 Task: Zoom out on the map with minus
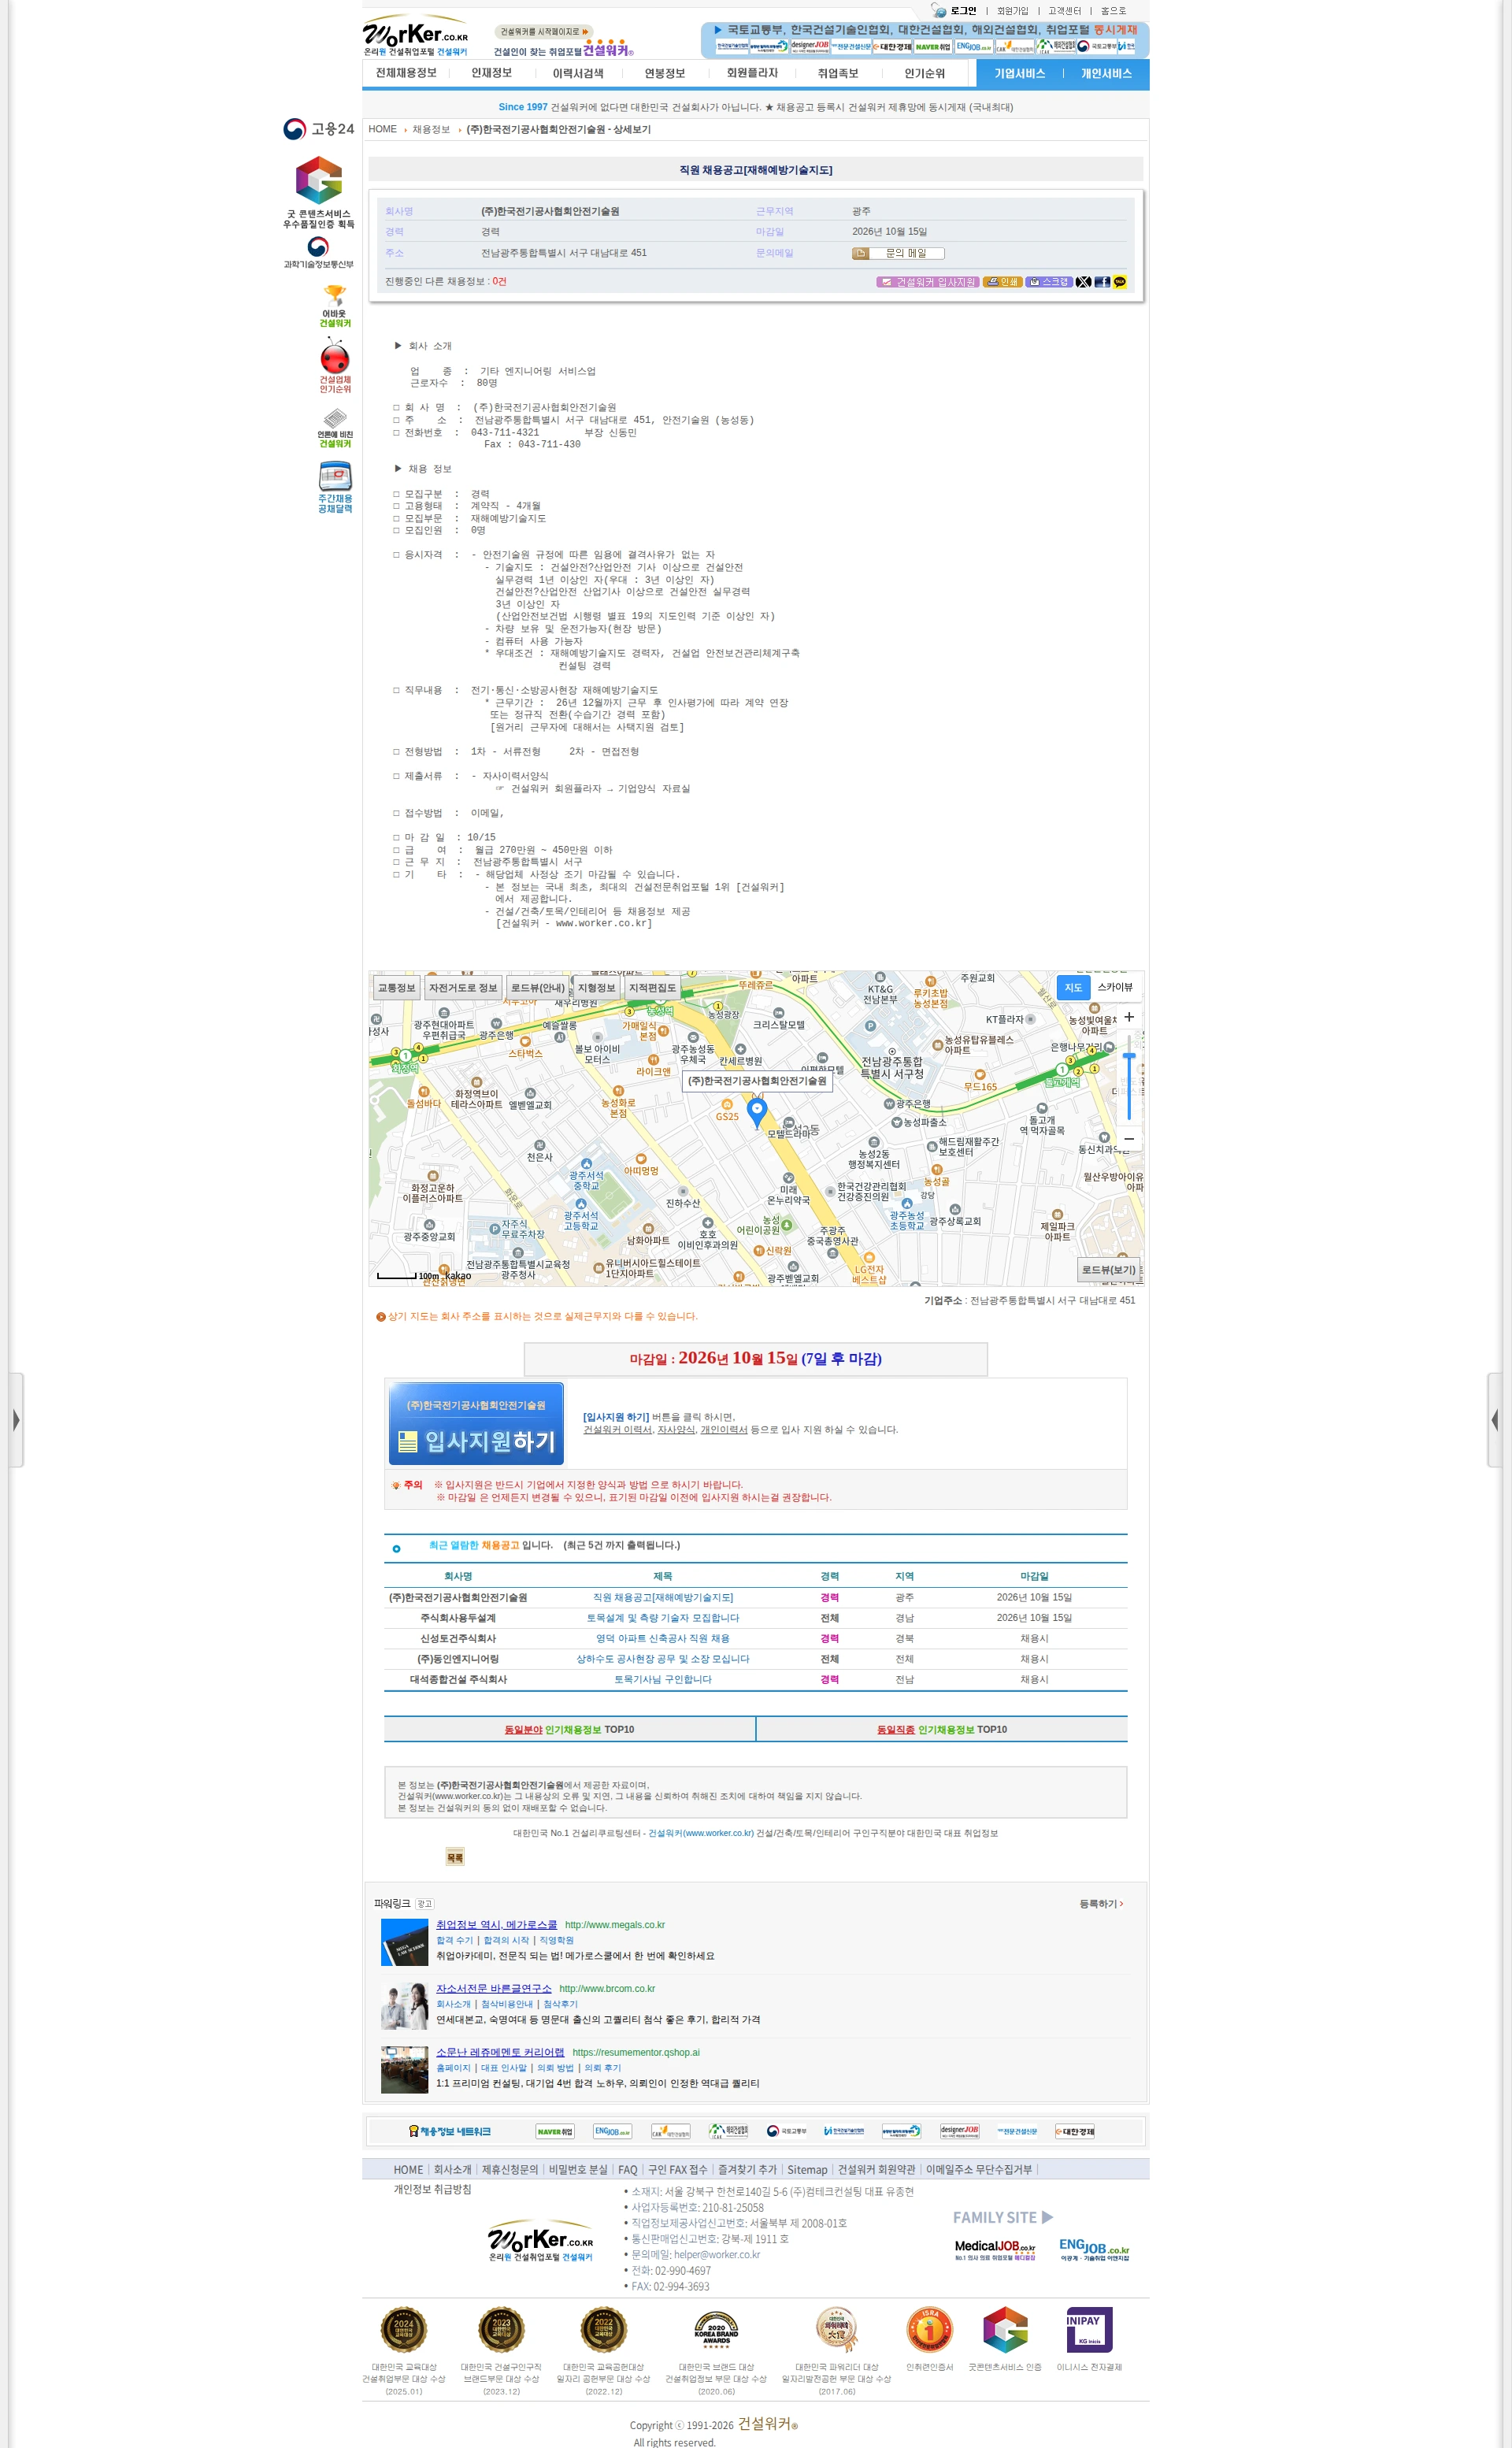pyautogui.click(x=1129, y=1138)
